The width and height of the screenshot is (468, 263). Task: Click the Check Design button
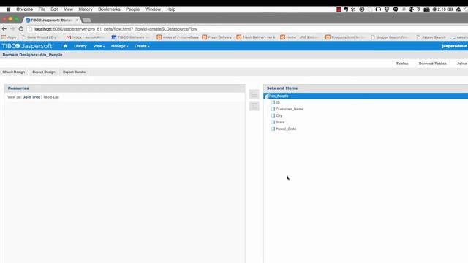point(14,72)
